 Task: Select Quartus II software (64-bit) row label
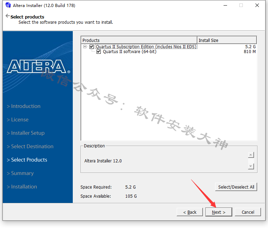[129, 52]
